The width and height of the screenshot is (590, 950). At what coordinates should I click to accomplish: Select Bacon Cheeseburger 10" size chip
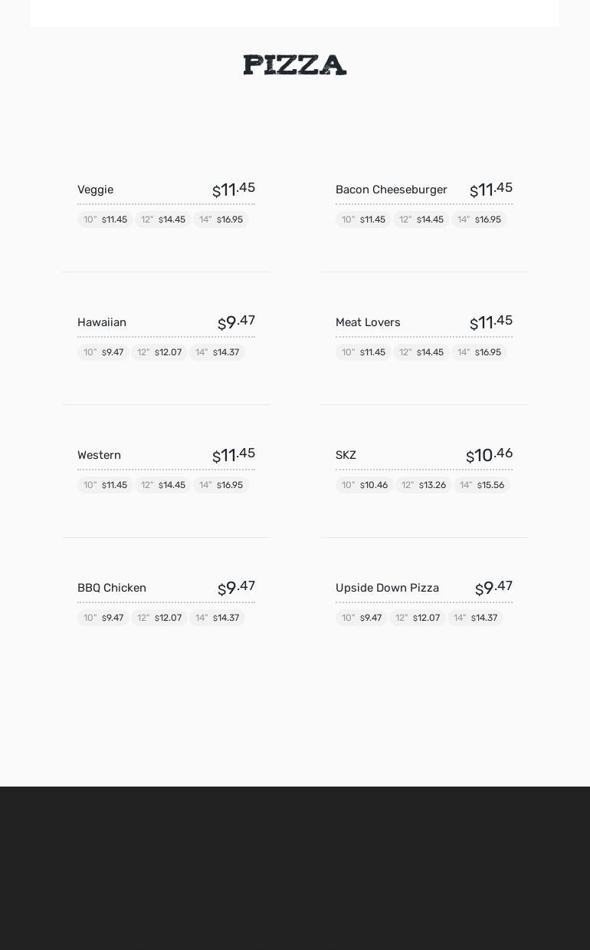tap(363, 219)
